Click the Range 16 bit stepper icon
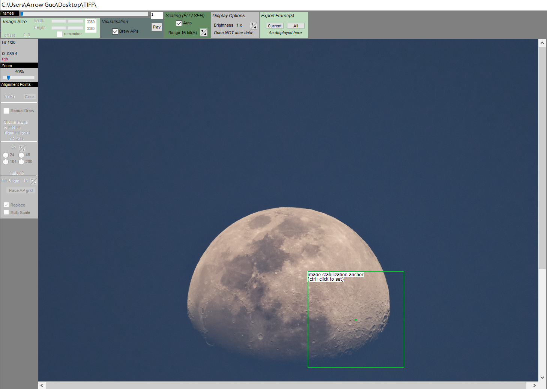547x389 pixels. 203,33
